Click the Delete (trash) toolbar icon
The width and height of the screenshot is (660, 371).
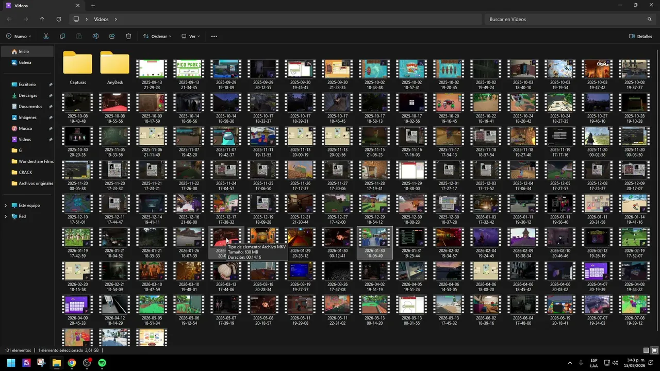click(x=128, y=37)
